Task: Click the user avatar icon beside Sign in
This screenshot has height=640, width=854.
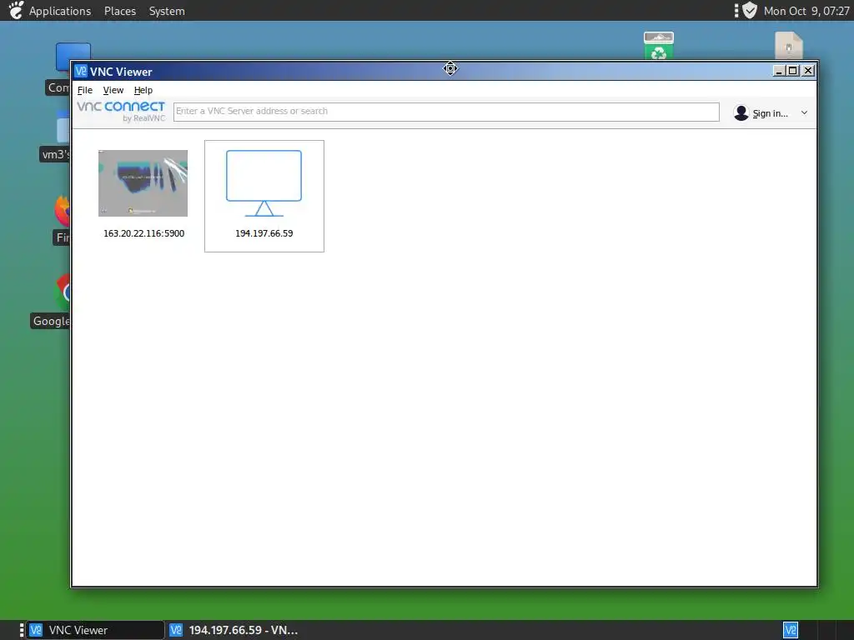Action: pyautogui.click(x=741, y=112)
